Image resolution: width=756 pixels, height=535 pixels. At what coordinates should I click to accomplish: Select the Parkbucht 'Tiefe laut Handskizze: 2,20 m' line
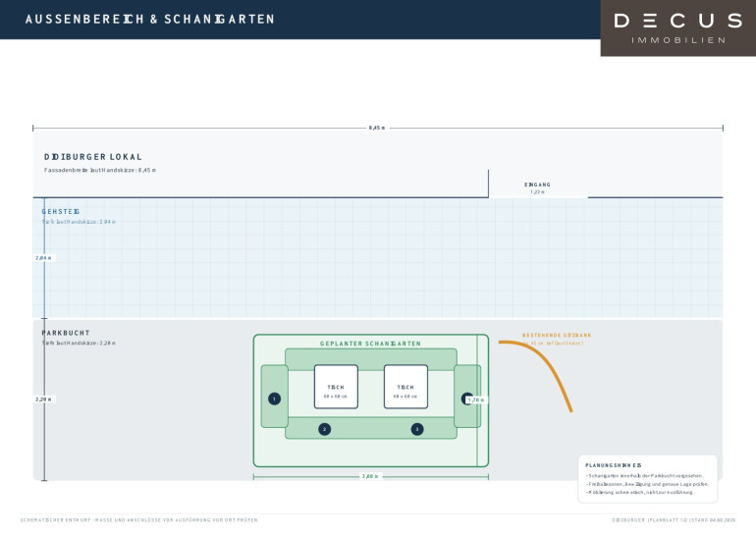[79, 344]
